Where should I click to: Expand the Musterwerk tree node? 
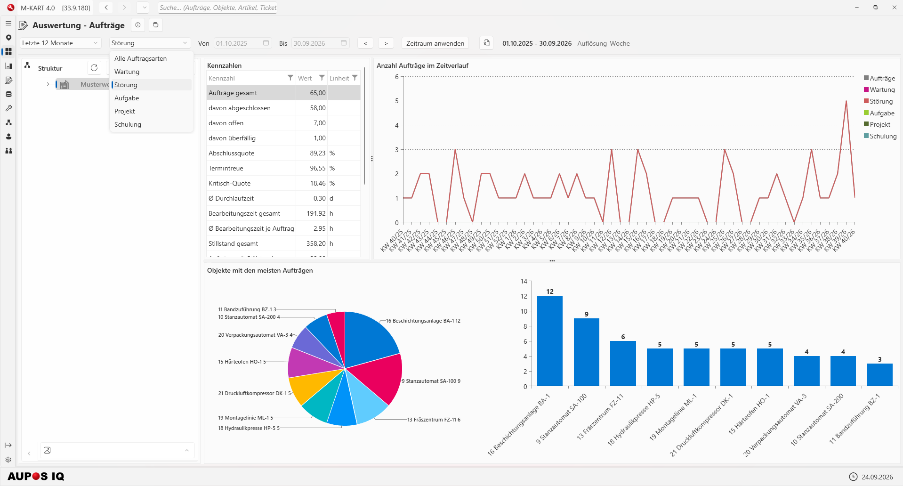point(48,84)
